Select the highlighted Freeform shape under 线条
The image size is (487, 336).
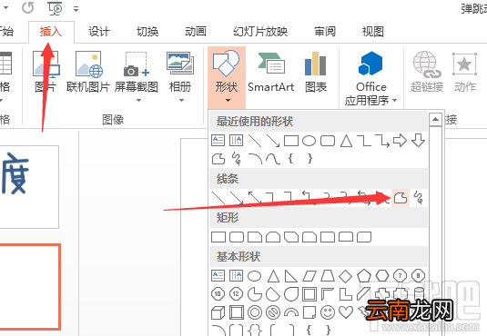coord(401,197)
